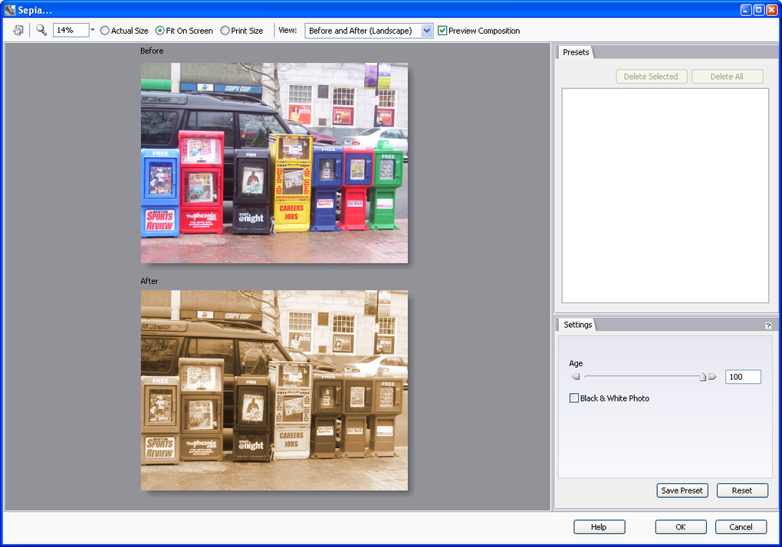Toggle Preview Composition checkbox
The image size is (782, 547).
pyautogui.click(x=442, y=31)
